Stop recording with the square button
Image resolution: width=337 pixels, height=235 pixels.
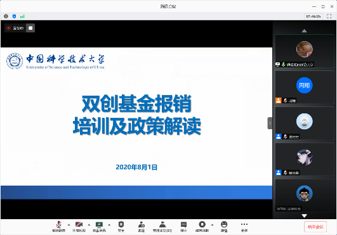tap(30, 28)
